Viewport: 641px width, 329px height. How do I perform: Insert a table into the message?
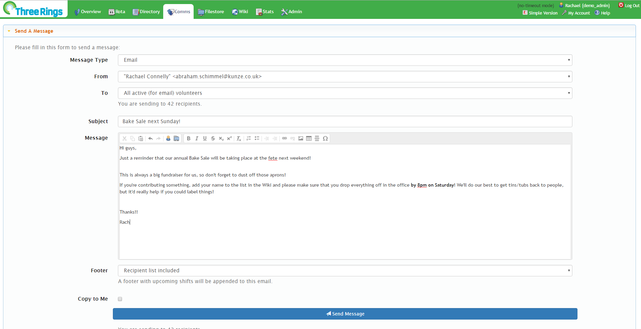click(309, 138)
